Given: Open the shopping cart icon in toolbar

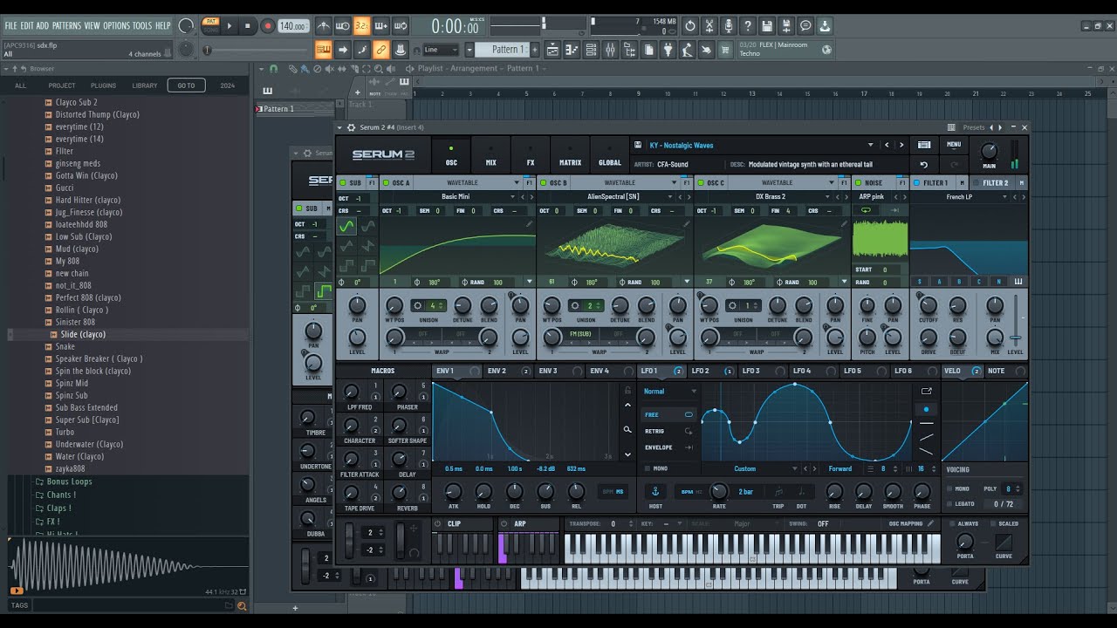Looking at the screenshot, I should 724,50.
